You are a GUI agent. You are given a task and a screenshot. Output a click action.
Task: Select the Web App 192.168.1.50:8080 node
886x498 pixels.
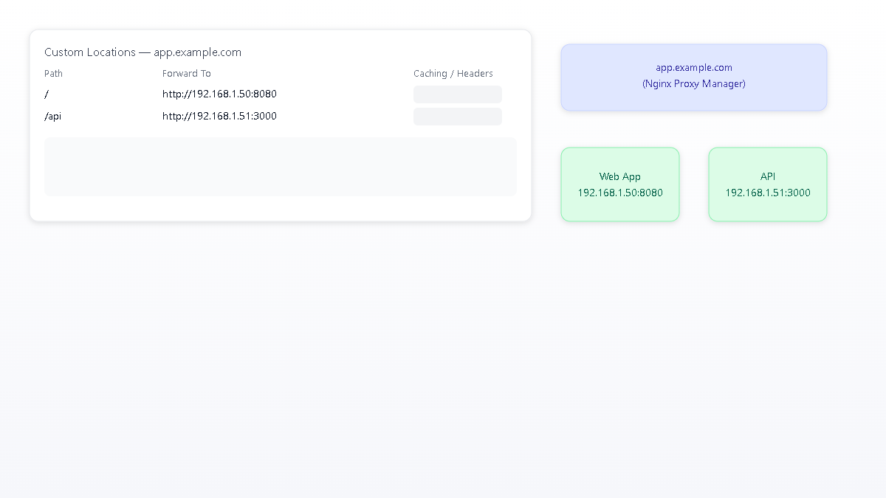620,184
